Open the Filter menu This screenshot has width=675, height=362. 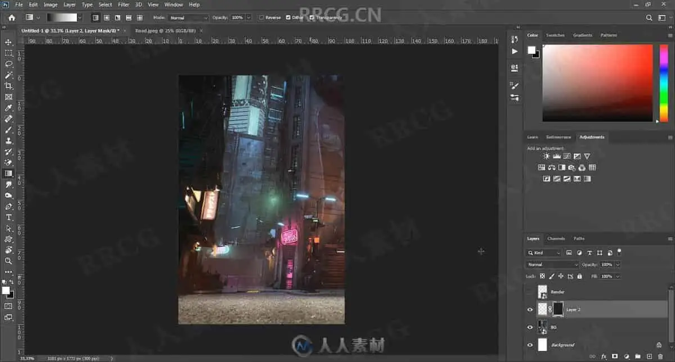tap(123, 4)
